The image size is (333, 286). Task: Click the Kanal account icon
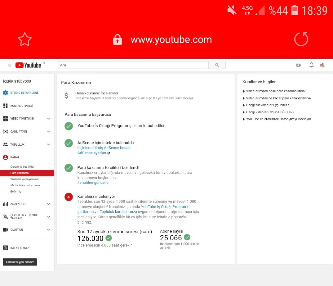click(5, 157)
